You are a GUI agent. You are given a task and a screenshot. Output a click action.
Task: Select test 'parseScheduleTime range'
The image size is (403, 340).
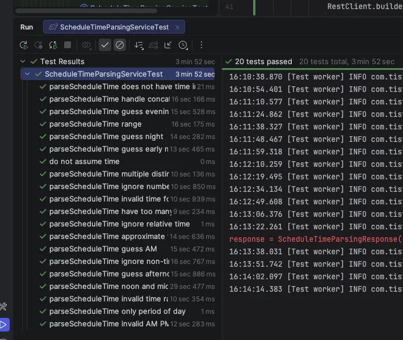[128, 124]
